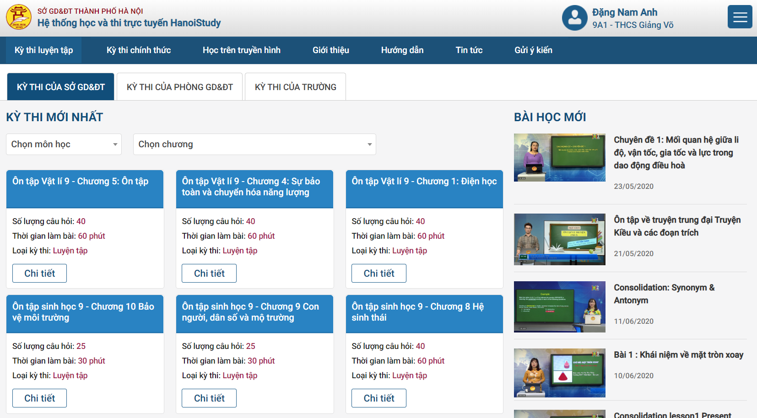Viewport: 757px width, 418px height.
Task: Click the date 10/06/2020
Action: click(x=634, y=376)
